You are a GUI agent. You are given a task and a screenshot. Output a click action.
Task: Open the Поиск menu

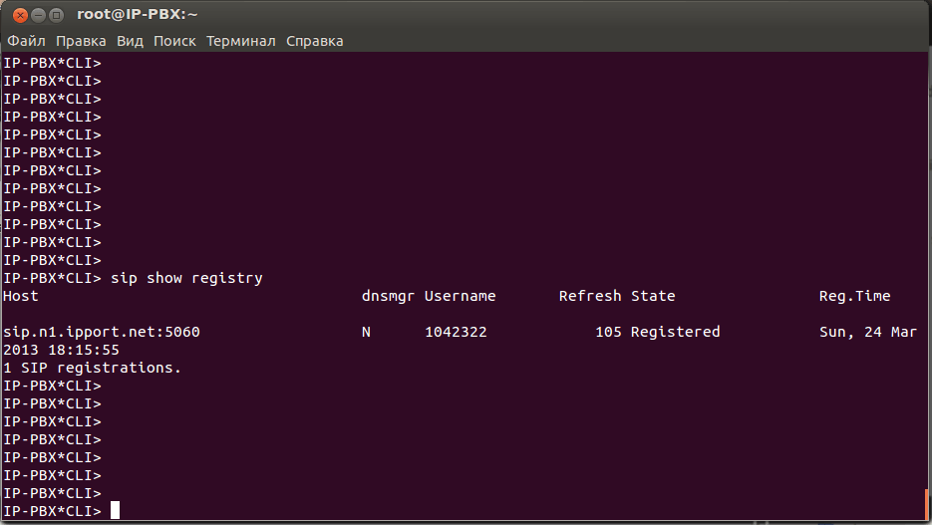click(x=174, y=41)
